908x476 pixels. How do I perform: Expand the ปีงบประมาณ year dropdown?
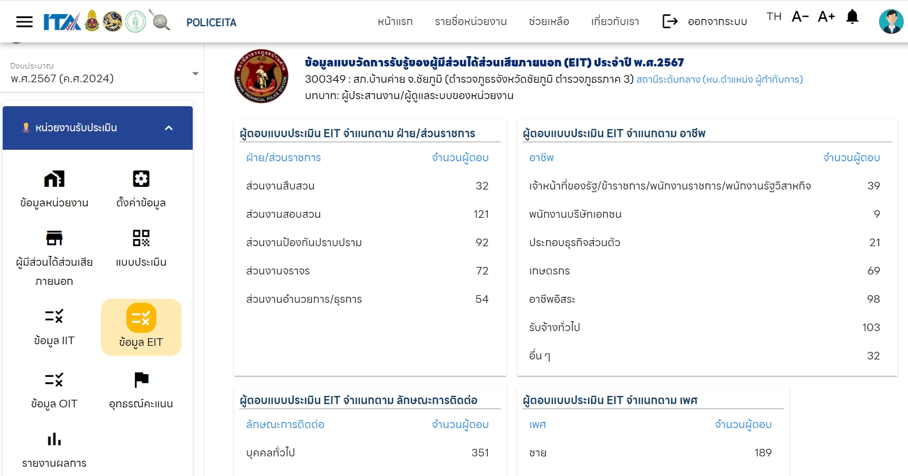pyautogui.click(x=195, y=74)
